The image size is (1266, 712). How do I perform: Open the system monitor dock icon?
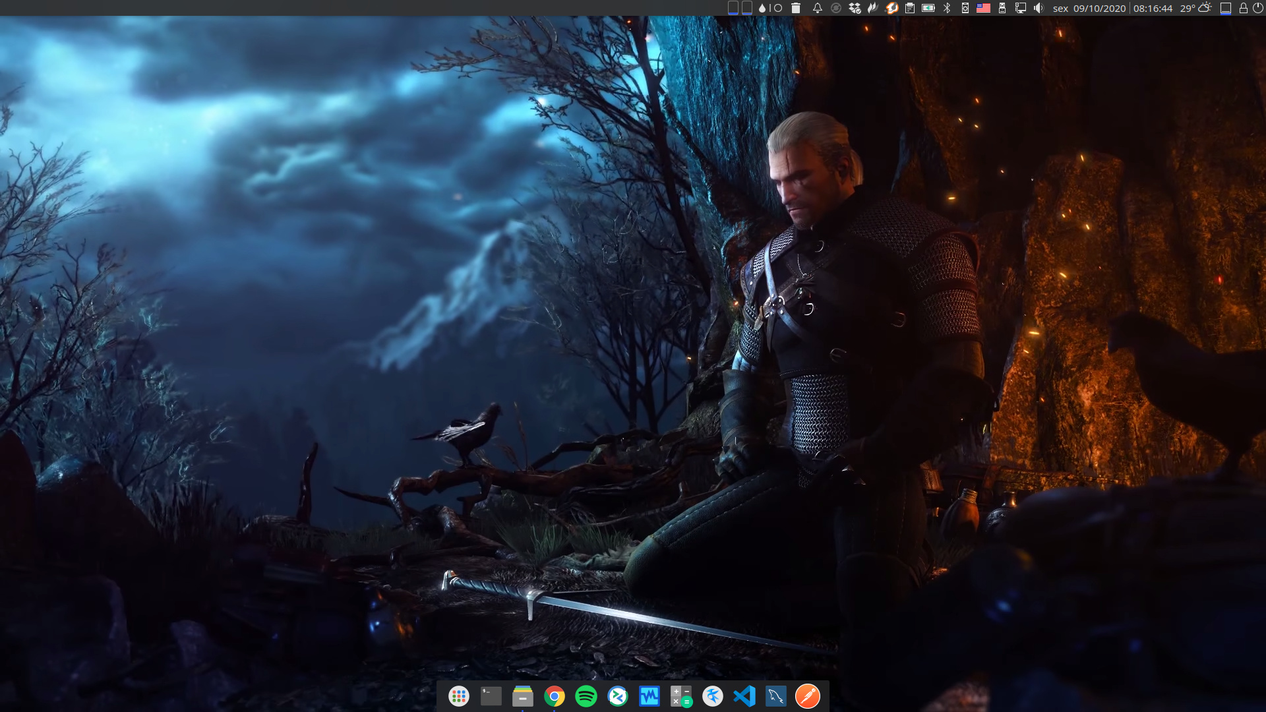649,696
